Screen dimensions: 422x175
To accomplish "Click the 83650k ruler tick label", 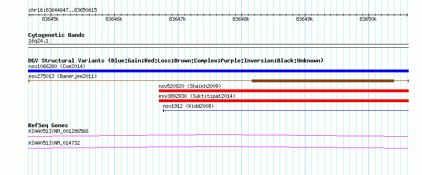I will click(x=368, y=19).
